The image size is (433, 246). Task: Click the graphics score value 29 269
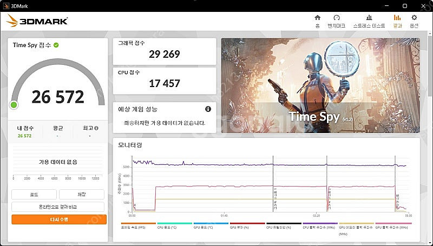pyautogui.click(x=165, y=54)
